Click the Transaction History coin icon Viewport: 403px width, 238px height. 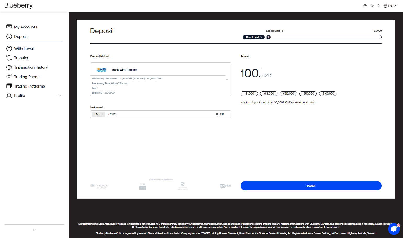tap(9, 67)
